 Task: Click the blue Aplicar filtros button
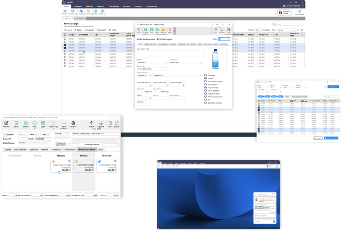[x=333, y=87]
